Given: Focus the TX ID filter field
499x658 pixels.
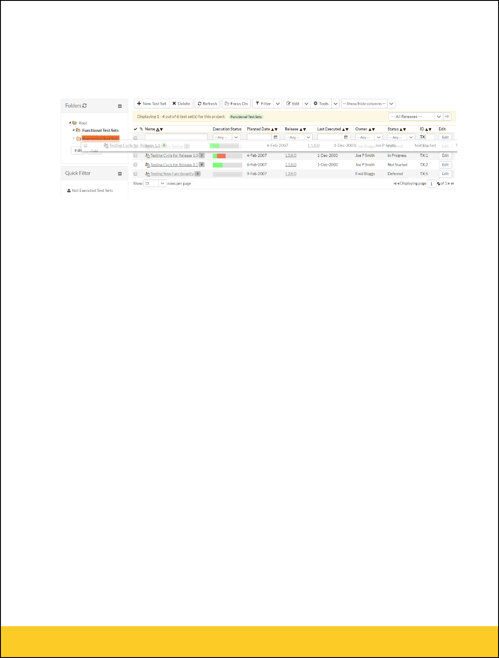Looking at the screenshot, I should 430,137.
